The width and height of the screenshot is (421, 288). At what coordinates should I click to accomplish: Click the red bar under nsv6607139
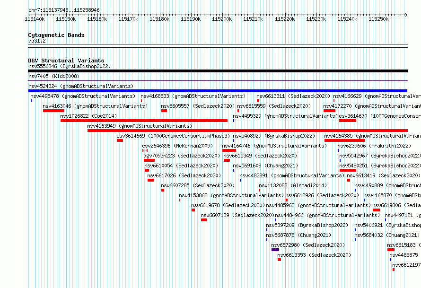pos(204,220)
